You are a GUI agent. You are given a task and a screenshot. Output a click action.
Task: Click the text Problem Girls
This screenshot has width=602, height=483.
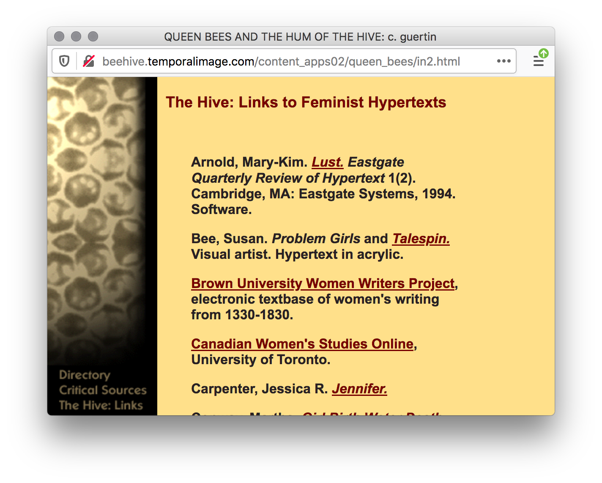pos(316,239)
